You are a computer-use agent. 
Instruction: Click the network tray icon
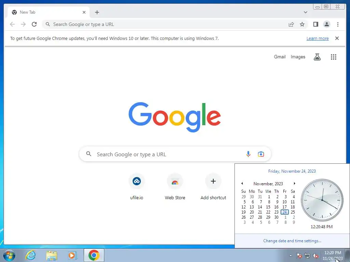307,256
